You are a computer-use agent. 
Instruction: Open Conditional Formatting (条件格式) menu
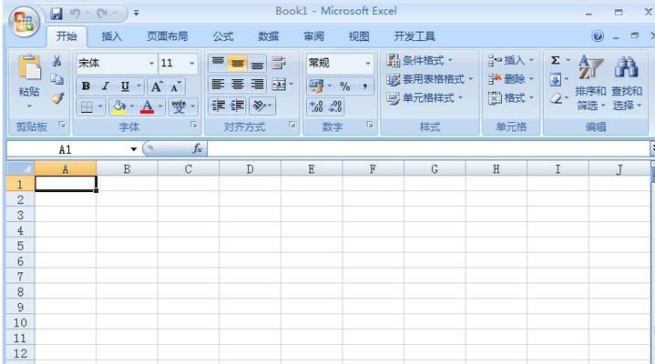coord(419,61)
